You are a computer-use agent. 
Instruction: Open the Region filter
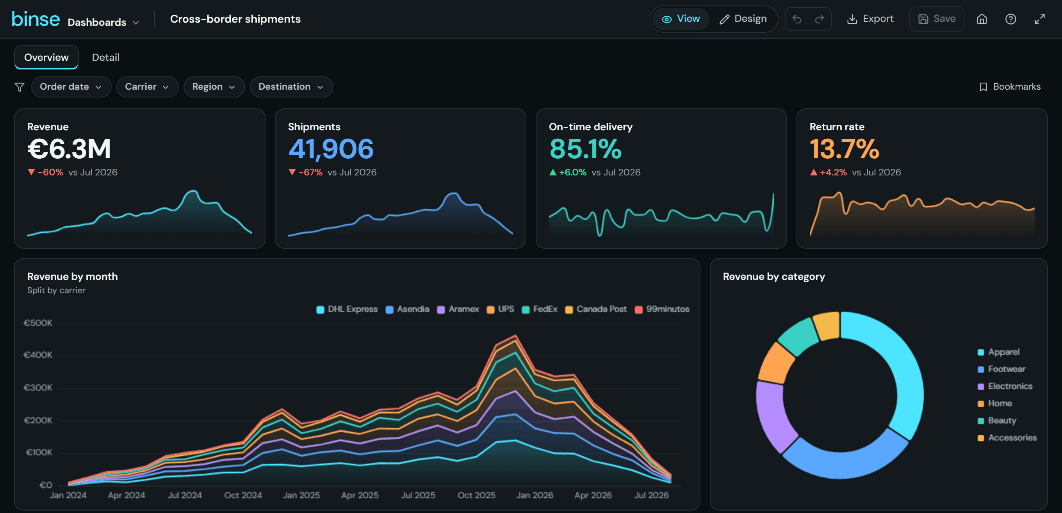pos(214,87)
